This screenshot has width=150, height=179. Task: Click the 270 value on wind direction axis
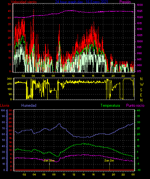pyautogui.click(x=9, y=84)
